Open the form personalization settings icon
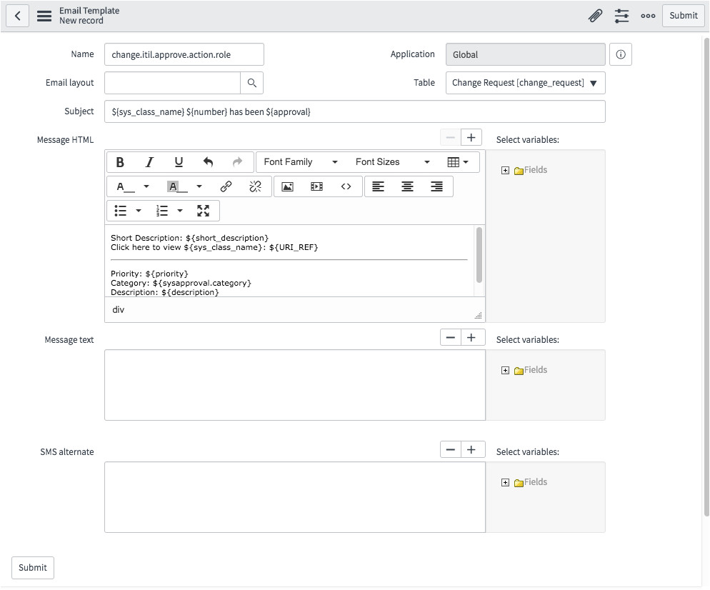Viewport: 710px width, 590px height. click(x=621, y=16)
